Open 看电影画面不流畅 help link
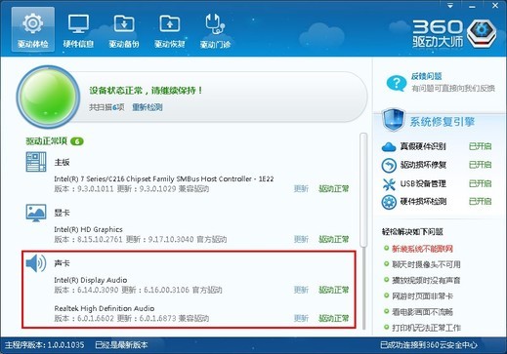This screenshot has width=507, height=354. pyautogui.click(x=422, y=312)
